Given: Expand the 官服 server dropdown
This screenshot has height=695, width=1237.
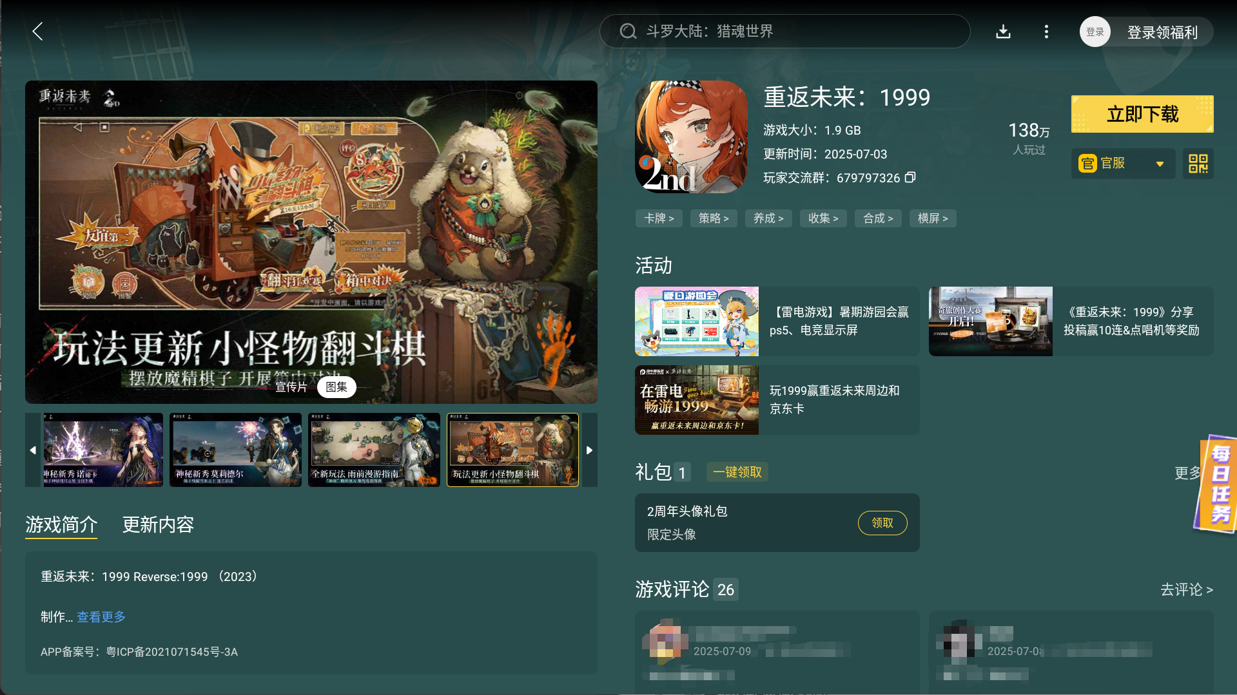Looking at the screenshot, I should point(1123,164).
